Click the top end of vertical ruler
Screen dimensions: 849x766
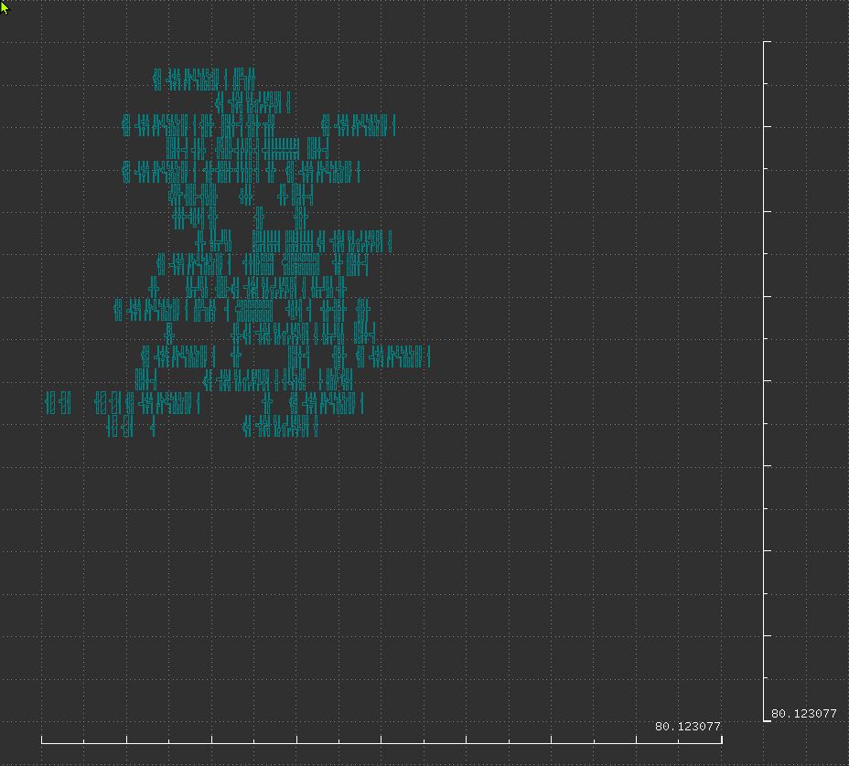765,42
